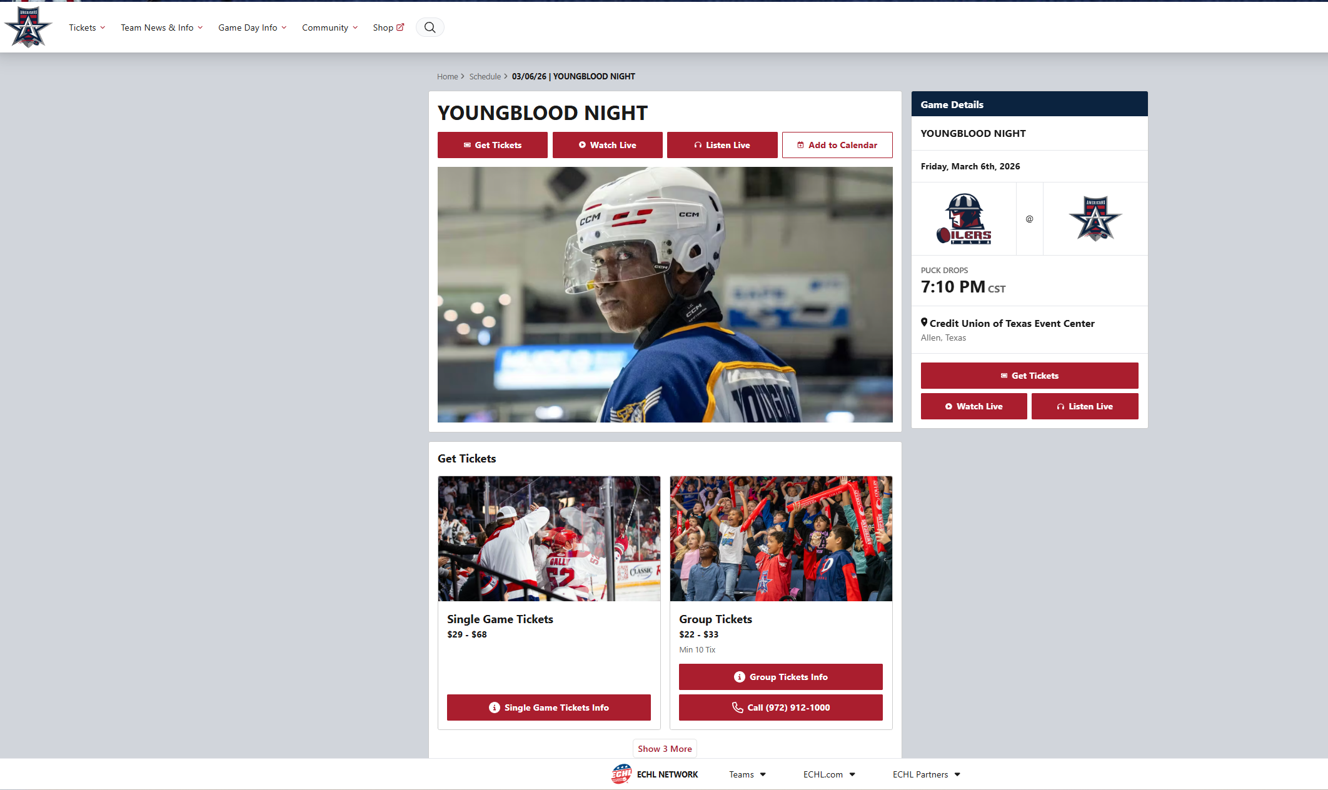1328x790 pixels.
Task: Click Listen Live in Game Details panel
Action: coord(1085,406)
